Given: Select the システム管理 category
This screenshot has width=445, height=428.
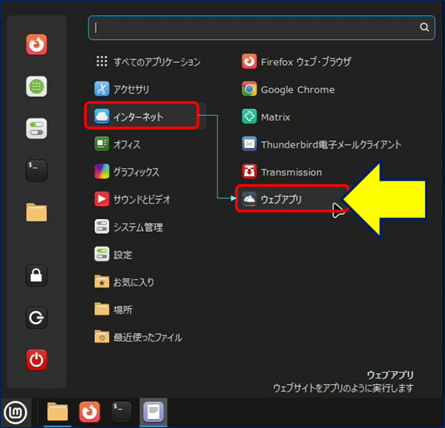Looking at the screenshot, I should (x=128, y=227).
